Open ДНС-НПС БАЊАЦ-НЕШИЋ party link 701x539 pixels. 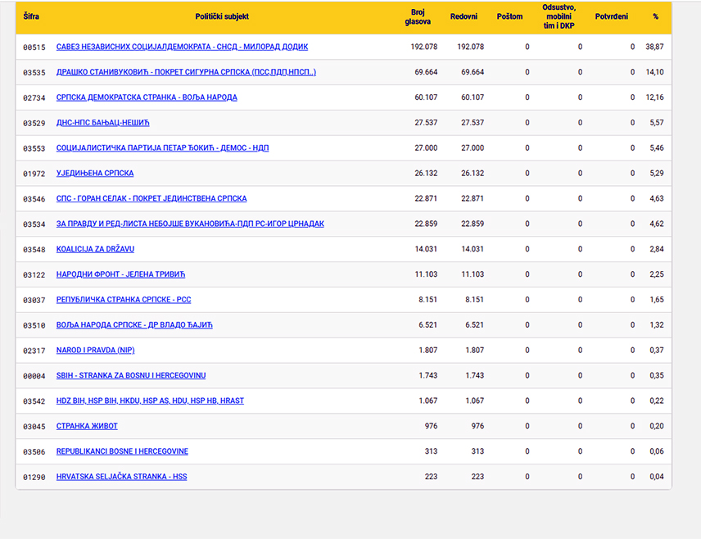click(103, 123)
